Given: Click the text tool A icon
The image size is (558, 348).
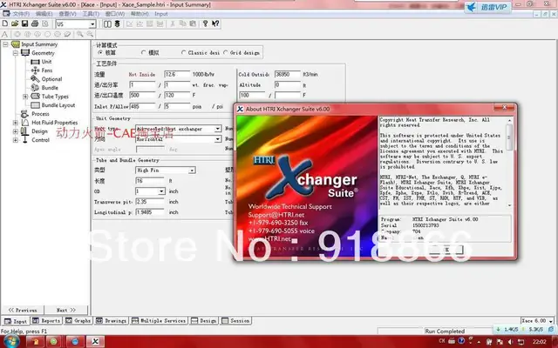Looking at the screenshot, I should (x=4, y=34).
